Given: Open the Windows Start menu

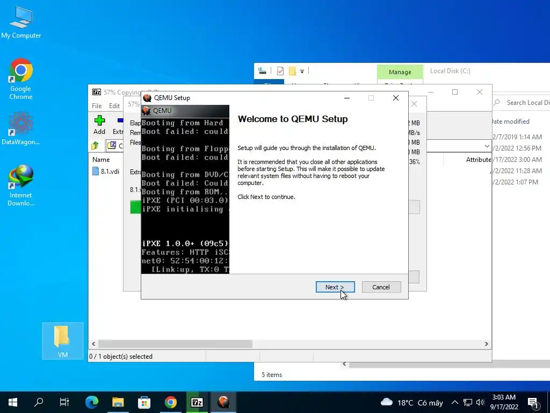Looking at the screenshot, I should click(x=13, y=402).
